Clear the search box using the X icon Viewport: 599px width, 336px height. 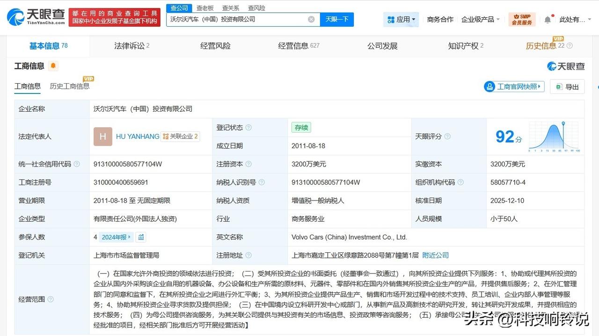pos(311,19)
